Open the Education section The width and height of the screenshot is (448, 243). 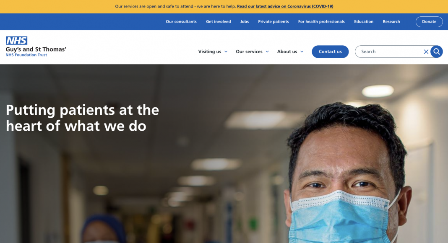(363, 22)
